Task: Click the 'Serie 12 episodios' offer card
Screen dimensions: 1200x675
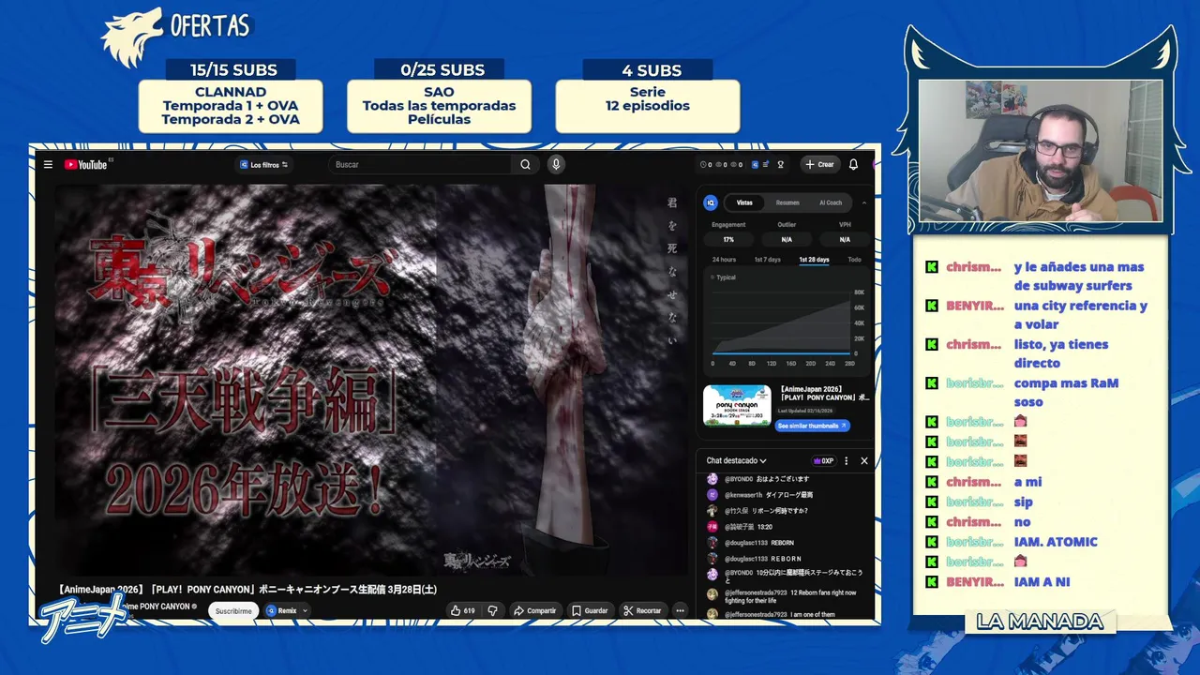Action: [648, 106]
